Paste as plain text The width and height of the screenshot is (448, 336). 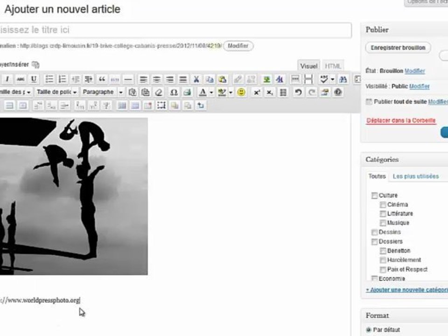[132, 92]
